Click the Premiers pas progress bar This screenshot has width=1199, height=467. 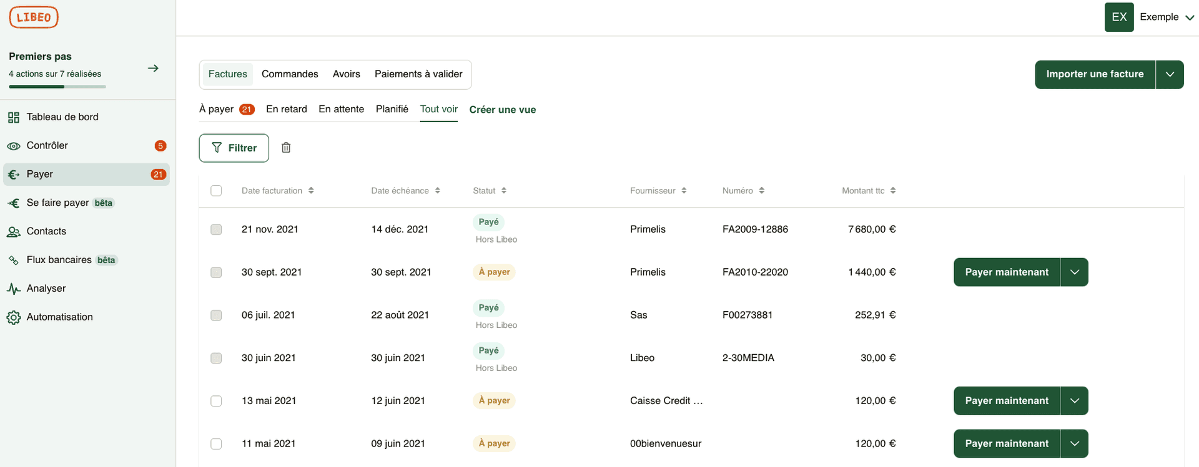[57, 87]
